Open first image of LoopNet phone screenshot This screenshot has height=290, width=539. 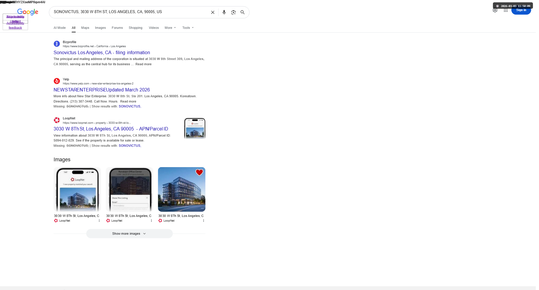(x=77, y=189)
